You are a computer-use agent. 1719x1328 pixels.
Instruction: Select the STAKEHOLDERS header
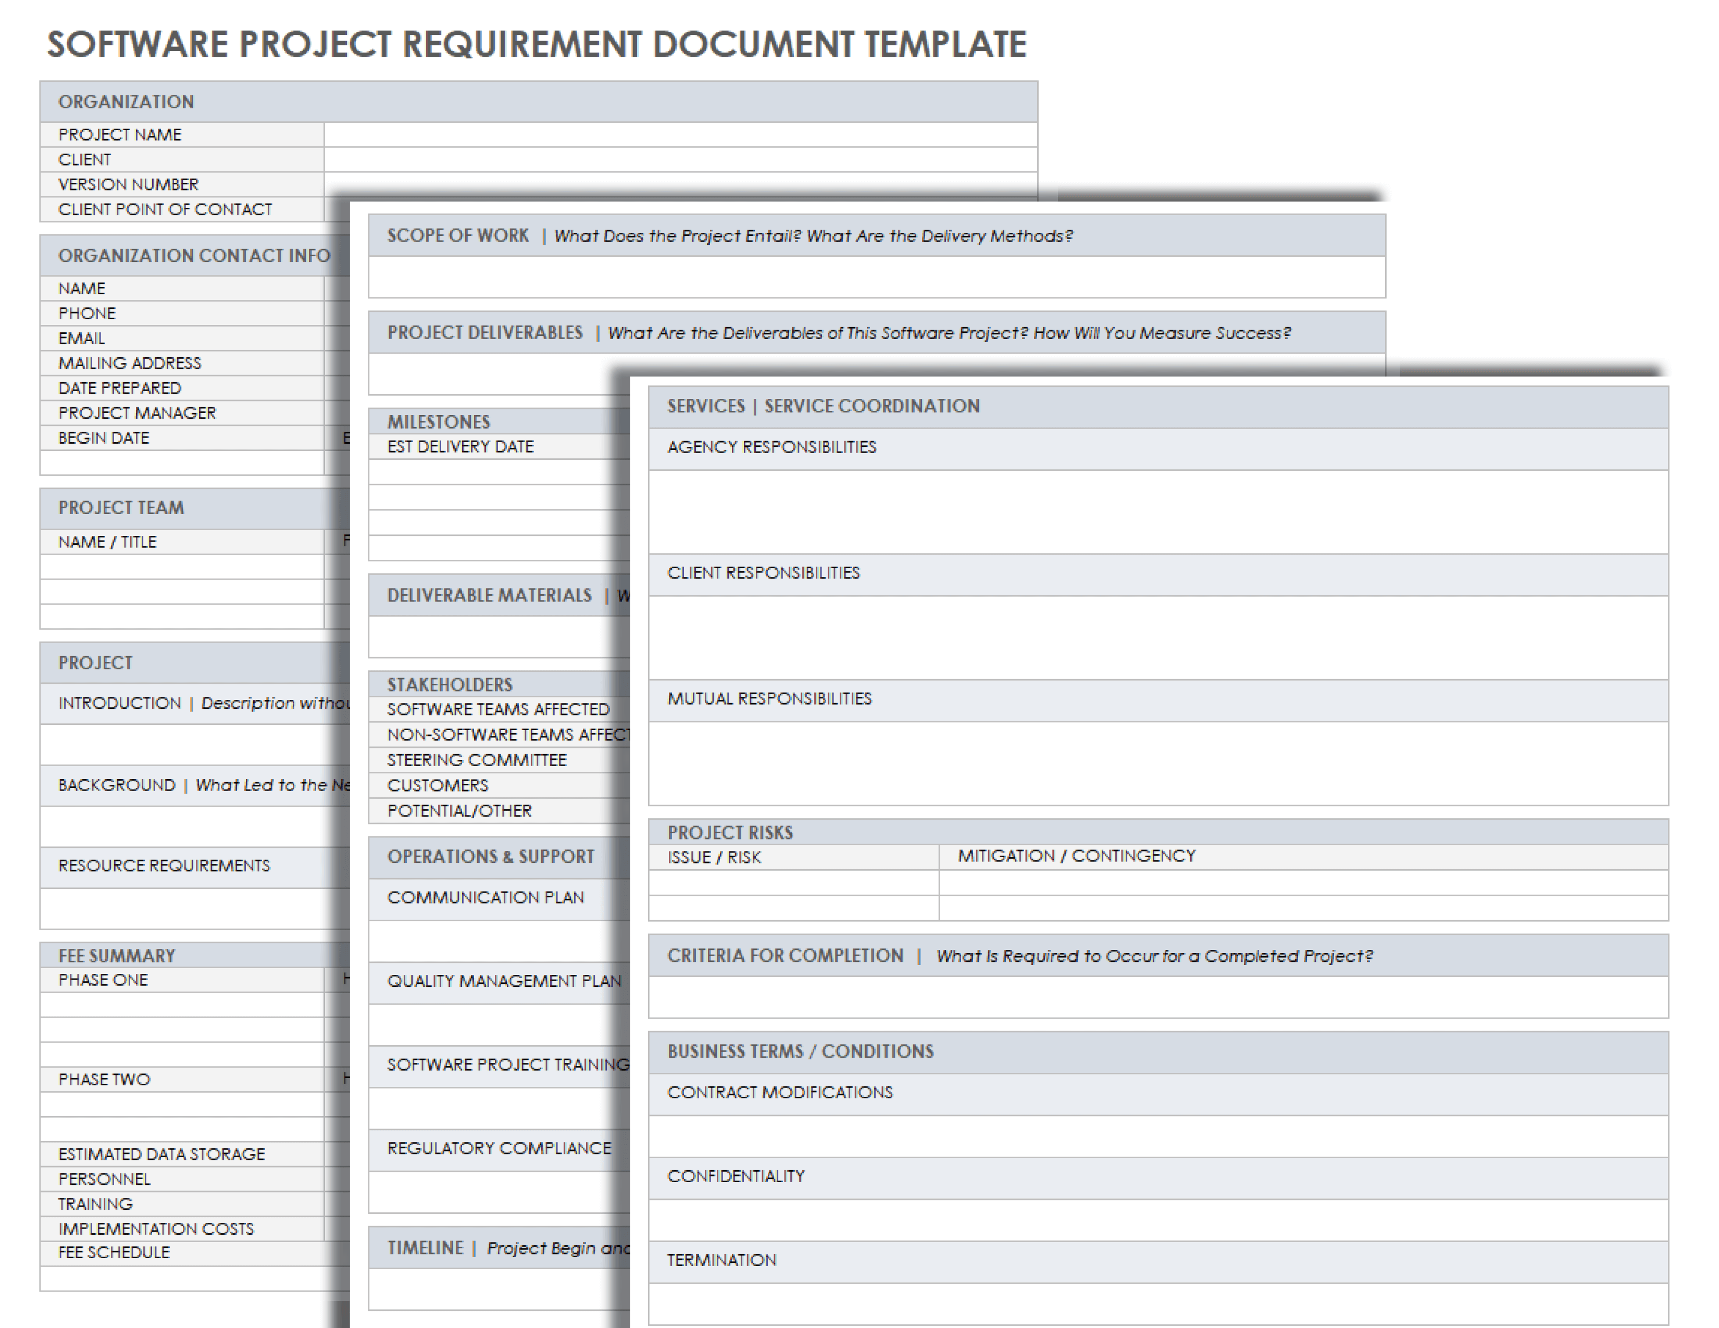click(x=450, y=684)
